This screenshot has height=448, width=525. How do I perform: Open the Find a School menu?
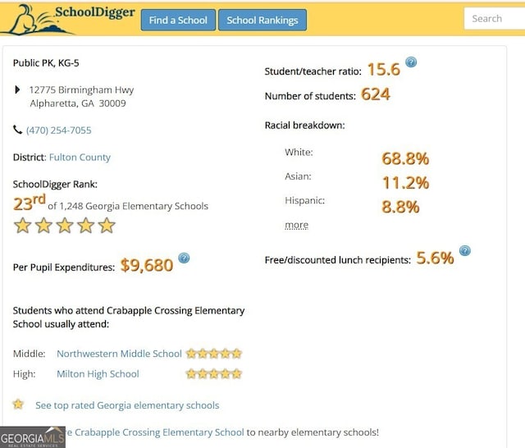(178, 20)
